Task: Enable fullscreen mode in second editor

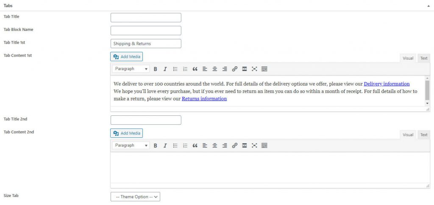Action: pos(254,145)
